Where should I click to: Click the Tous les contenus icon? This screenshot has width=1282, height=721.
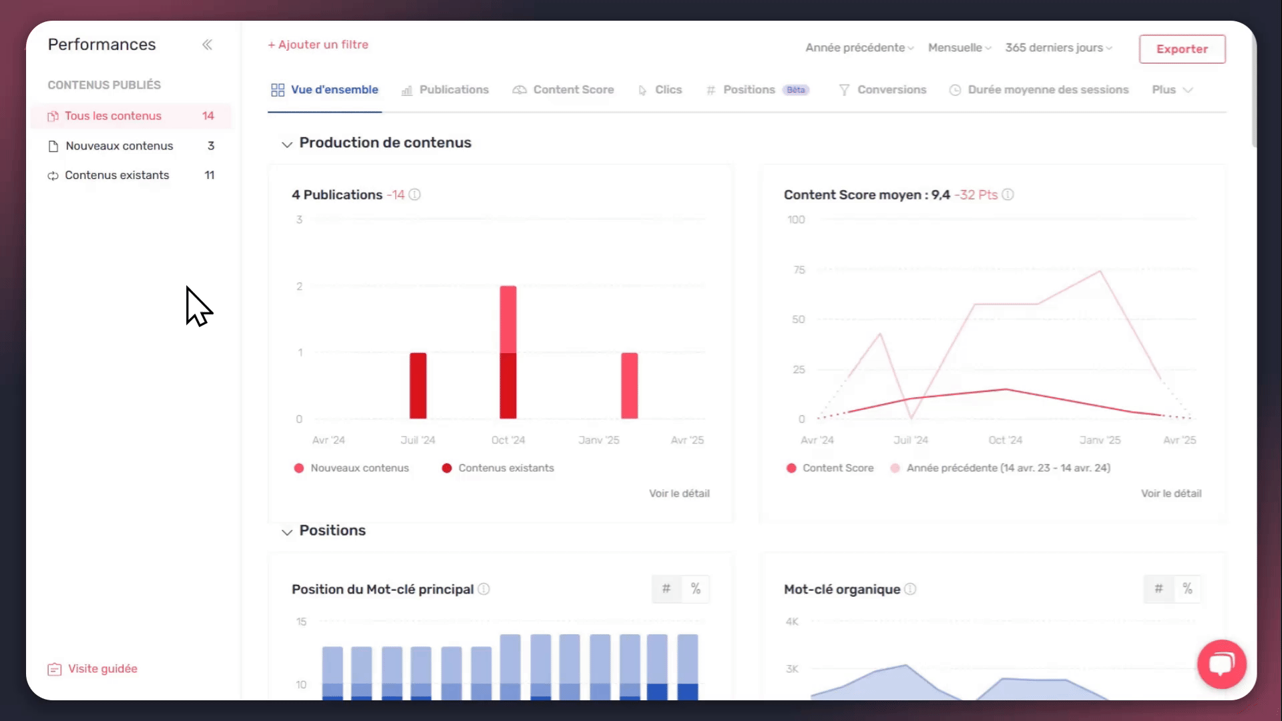(53, 116)
